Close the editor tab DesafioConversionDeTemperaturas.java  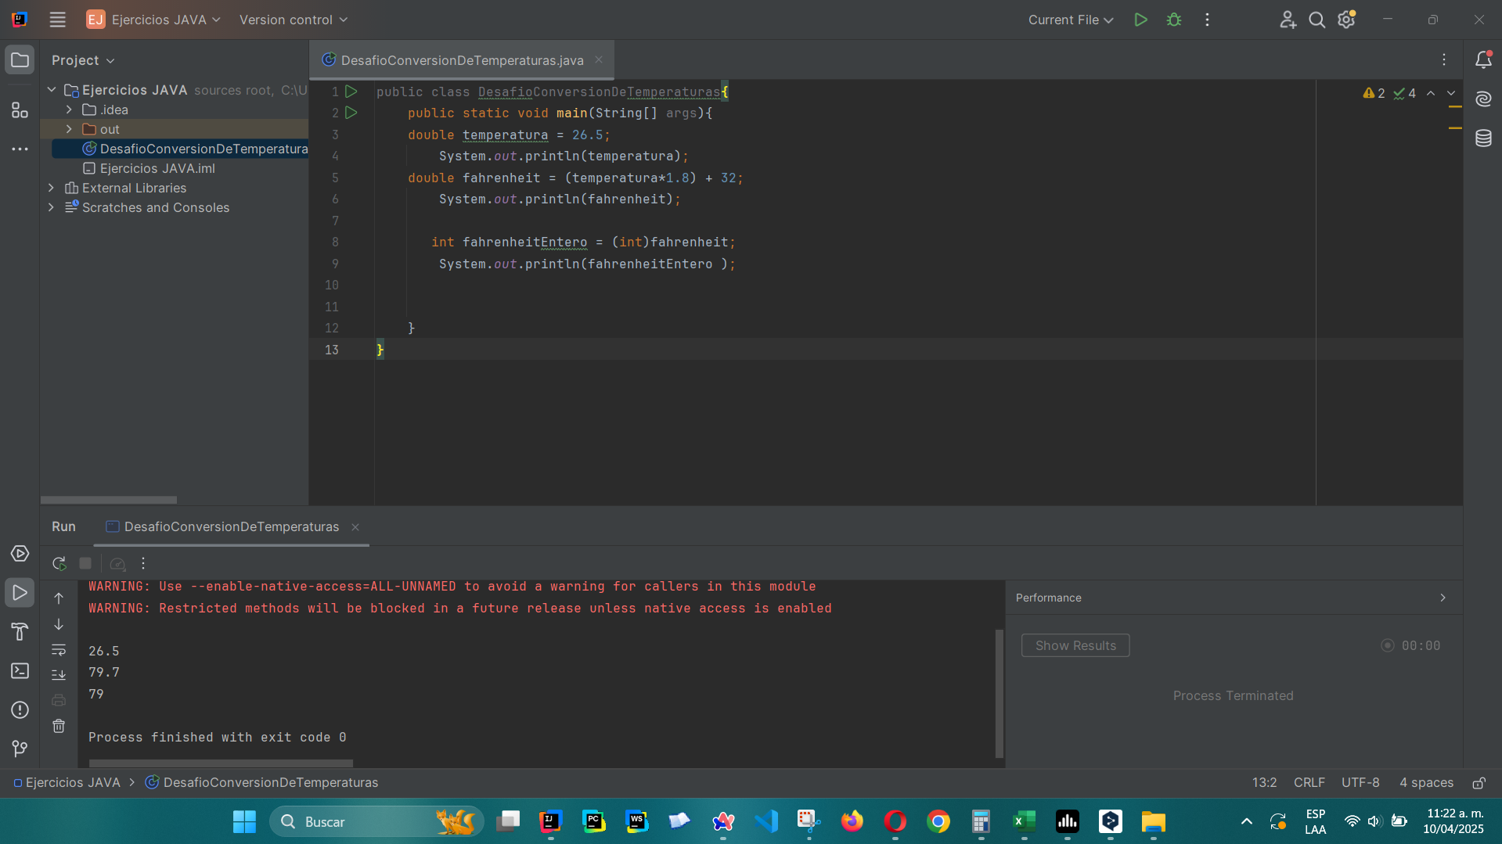pyautogui.click(x=599, y=59)
